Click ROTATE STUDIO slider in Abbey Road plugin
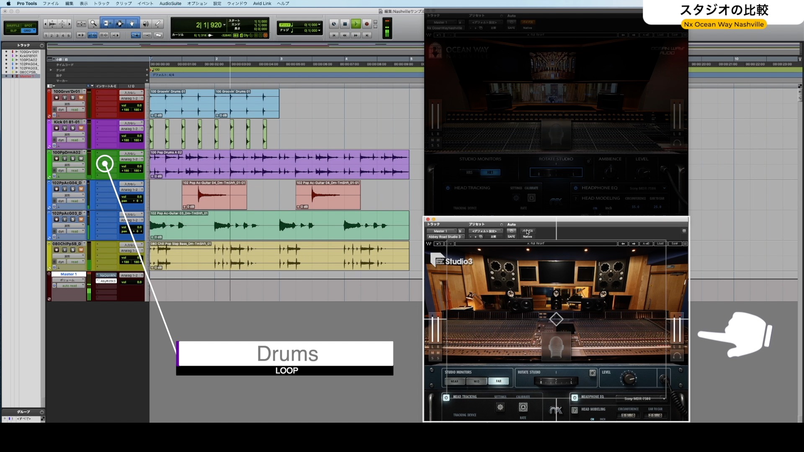 pos(556,382)
